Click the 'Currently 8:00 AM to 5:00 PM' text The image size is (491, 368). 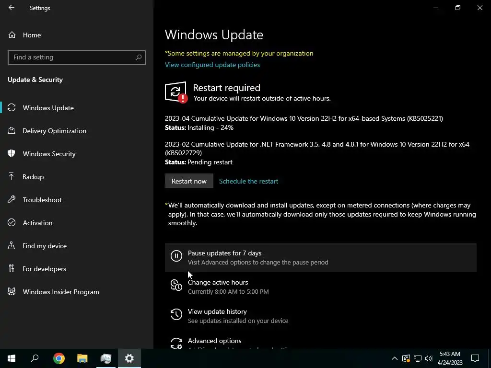(x=228, y=291)
